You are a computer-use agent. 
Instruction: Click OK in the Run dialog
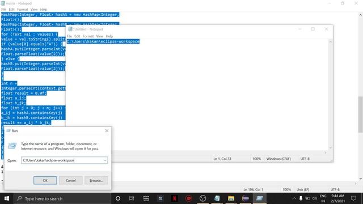click(45, 180)
